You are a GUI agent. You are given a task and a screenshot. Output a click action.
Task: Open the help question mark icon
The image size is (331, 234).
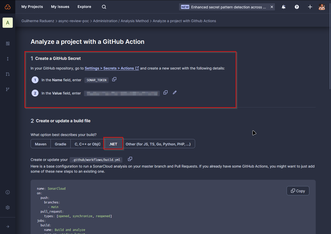297,7
